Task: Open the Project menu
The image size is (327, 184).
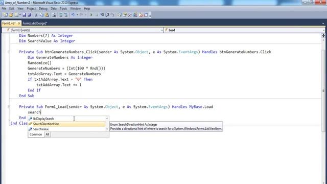Action: (x=31, y=9)
